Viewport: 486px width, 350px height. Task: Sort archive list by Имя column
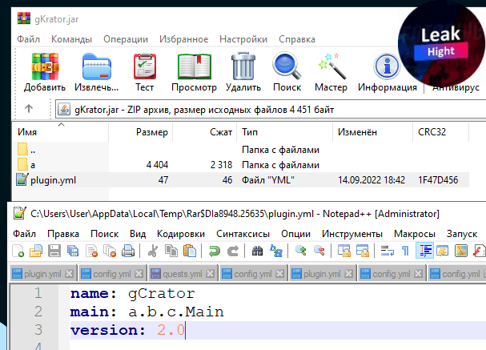62,132
